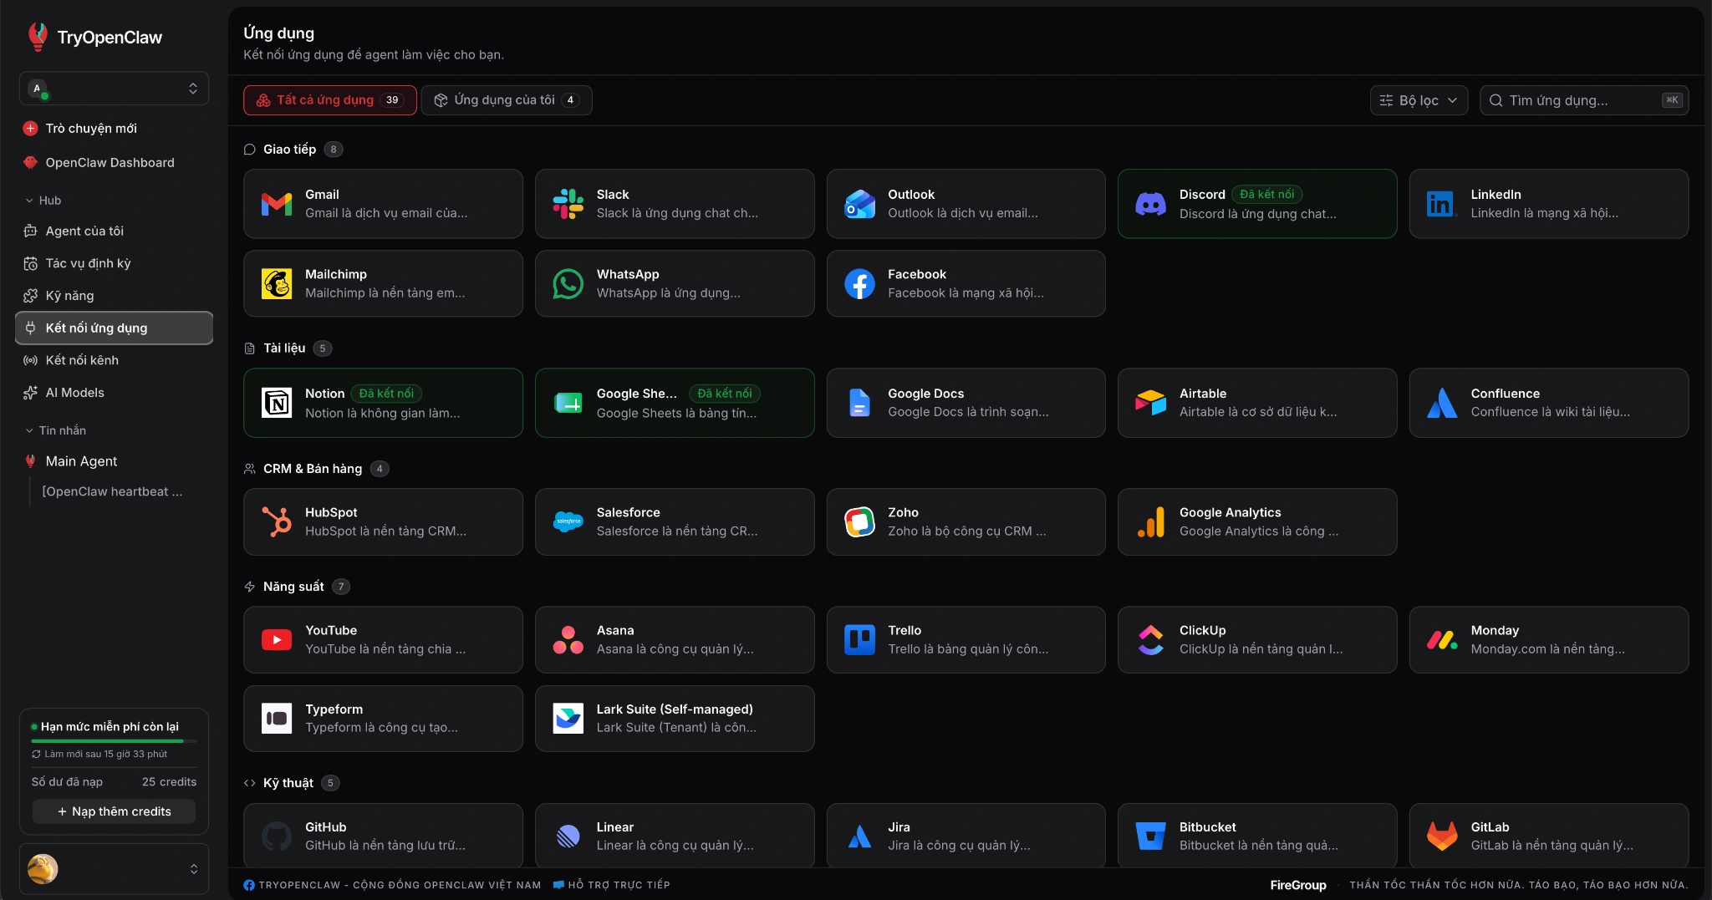Switch to Ứng dụng của tôi tab
The height and width of the screenshot is (900, 1712).
click(507, 100)
